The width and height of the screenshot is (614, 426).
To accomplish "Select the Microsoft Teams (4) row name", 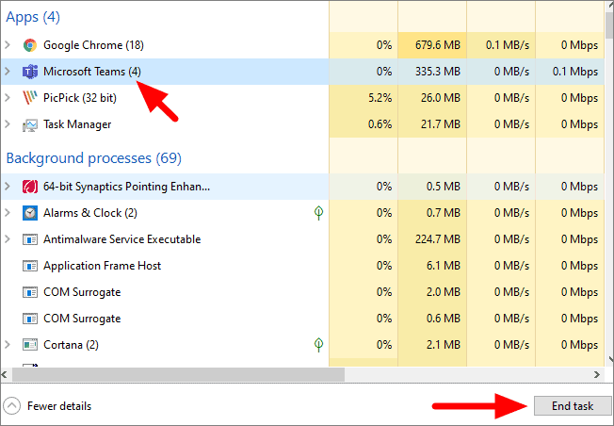I will coord(92,72).
